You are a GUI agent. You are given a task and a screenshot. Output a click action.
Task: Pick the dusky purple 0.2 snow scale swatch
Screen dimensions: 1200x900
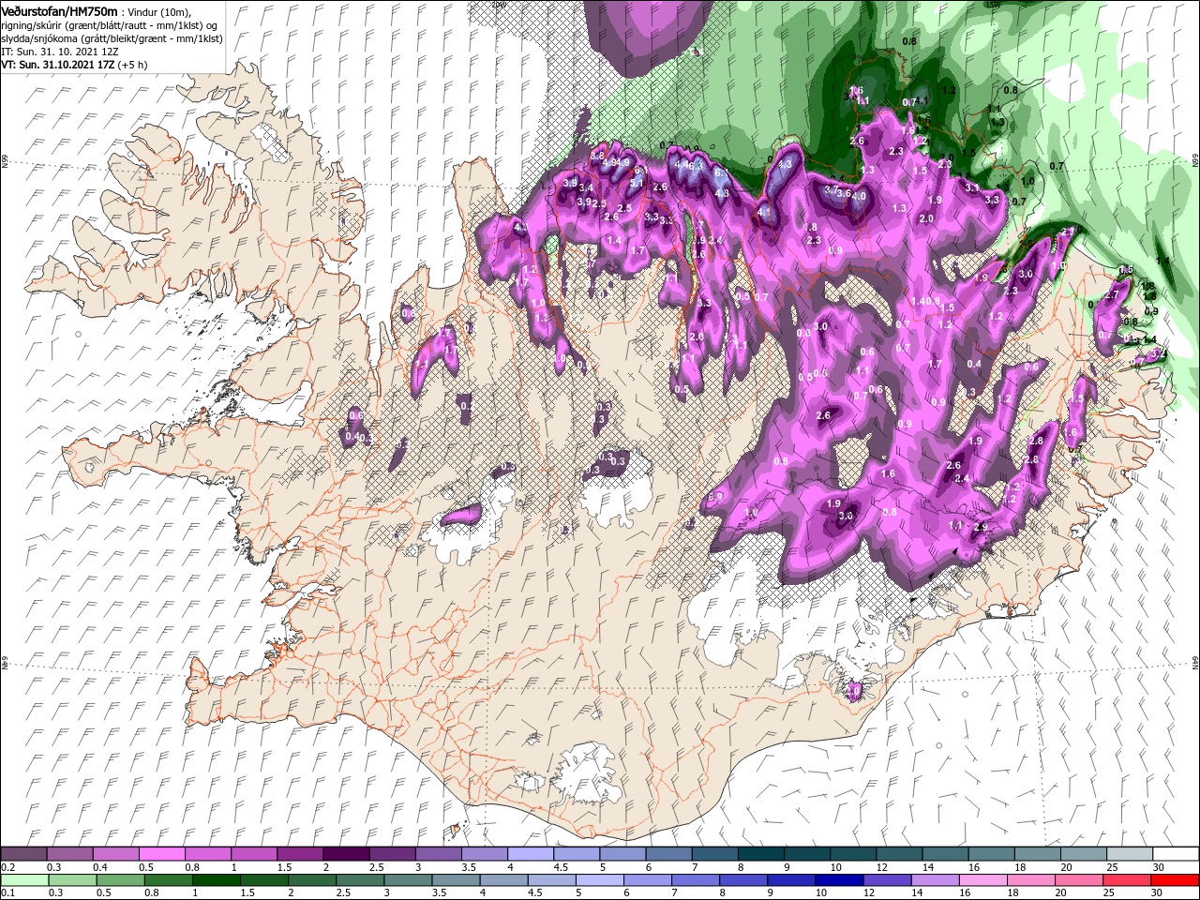pyautogui.click(x=23, y=854)
